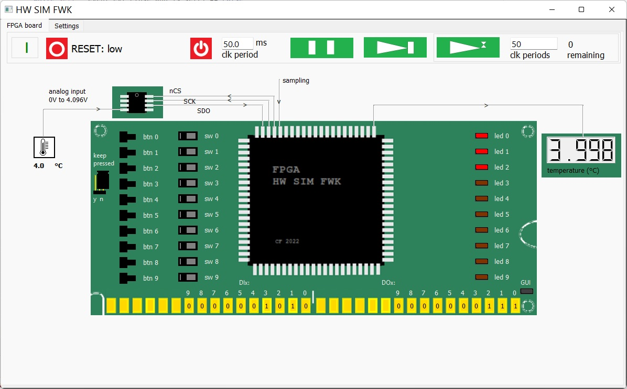
Task: Click the RESET: low label
Action: (96, 49)
